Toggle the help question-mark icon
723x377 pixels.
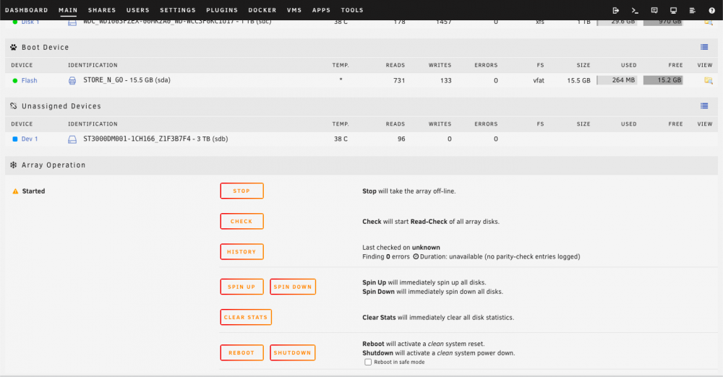pos(711,10)
